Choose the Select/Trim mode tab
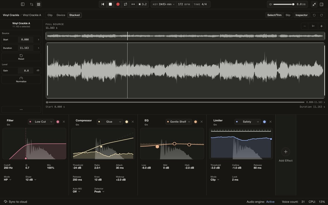This screenshot has width=328, height=205. 274,15
